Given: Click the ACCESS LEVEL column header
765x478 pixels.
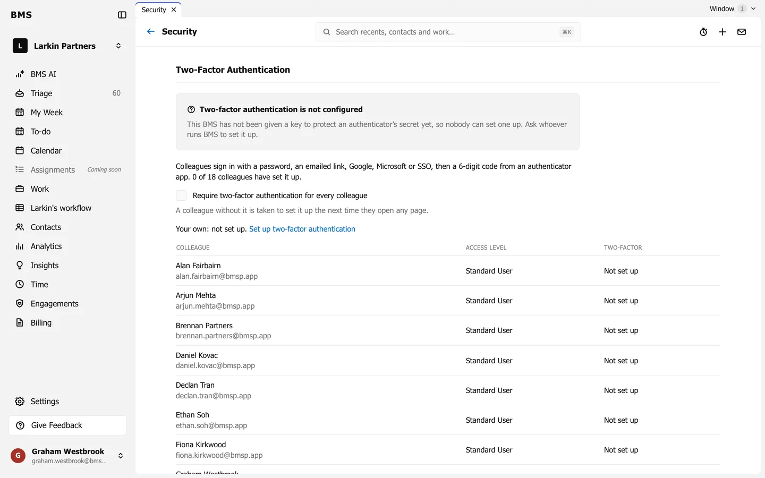Looking at the screenshot, I should pyautogui.click(x=486, y=247).
